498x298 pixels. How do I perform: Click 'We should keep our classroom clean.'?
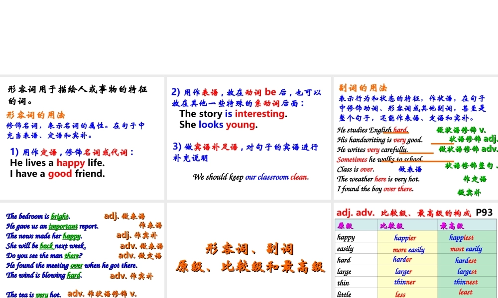coord(251,177)
